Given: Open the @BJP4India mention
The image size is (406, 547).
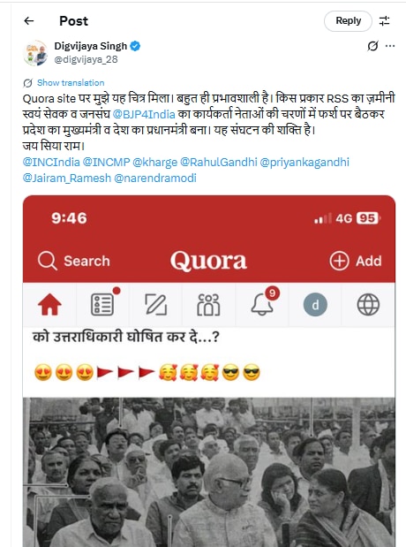Looking at the screenshot, I should point(144,114).
